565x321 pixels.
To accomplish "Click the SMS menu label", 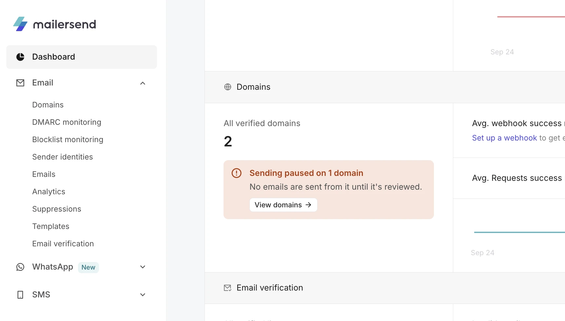I will [41, 295].
